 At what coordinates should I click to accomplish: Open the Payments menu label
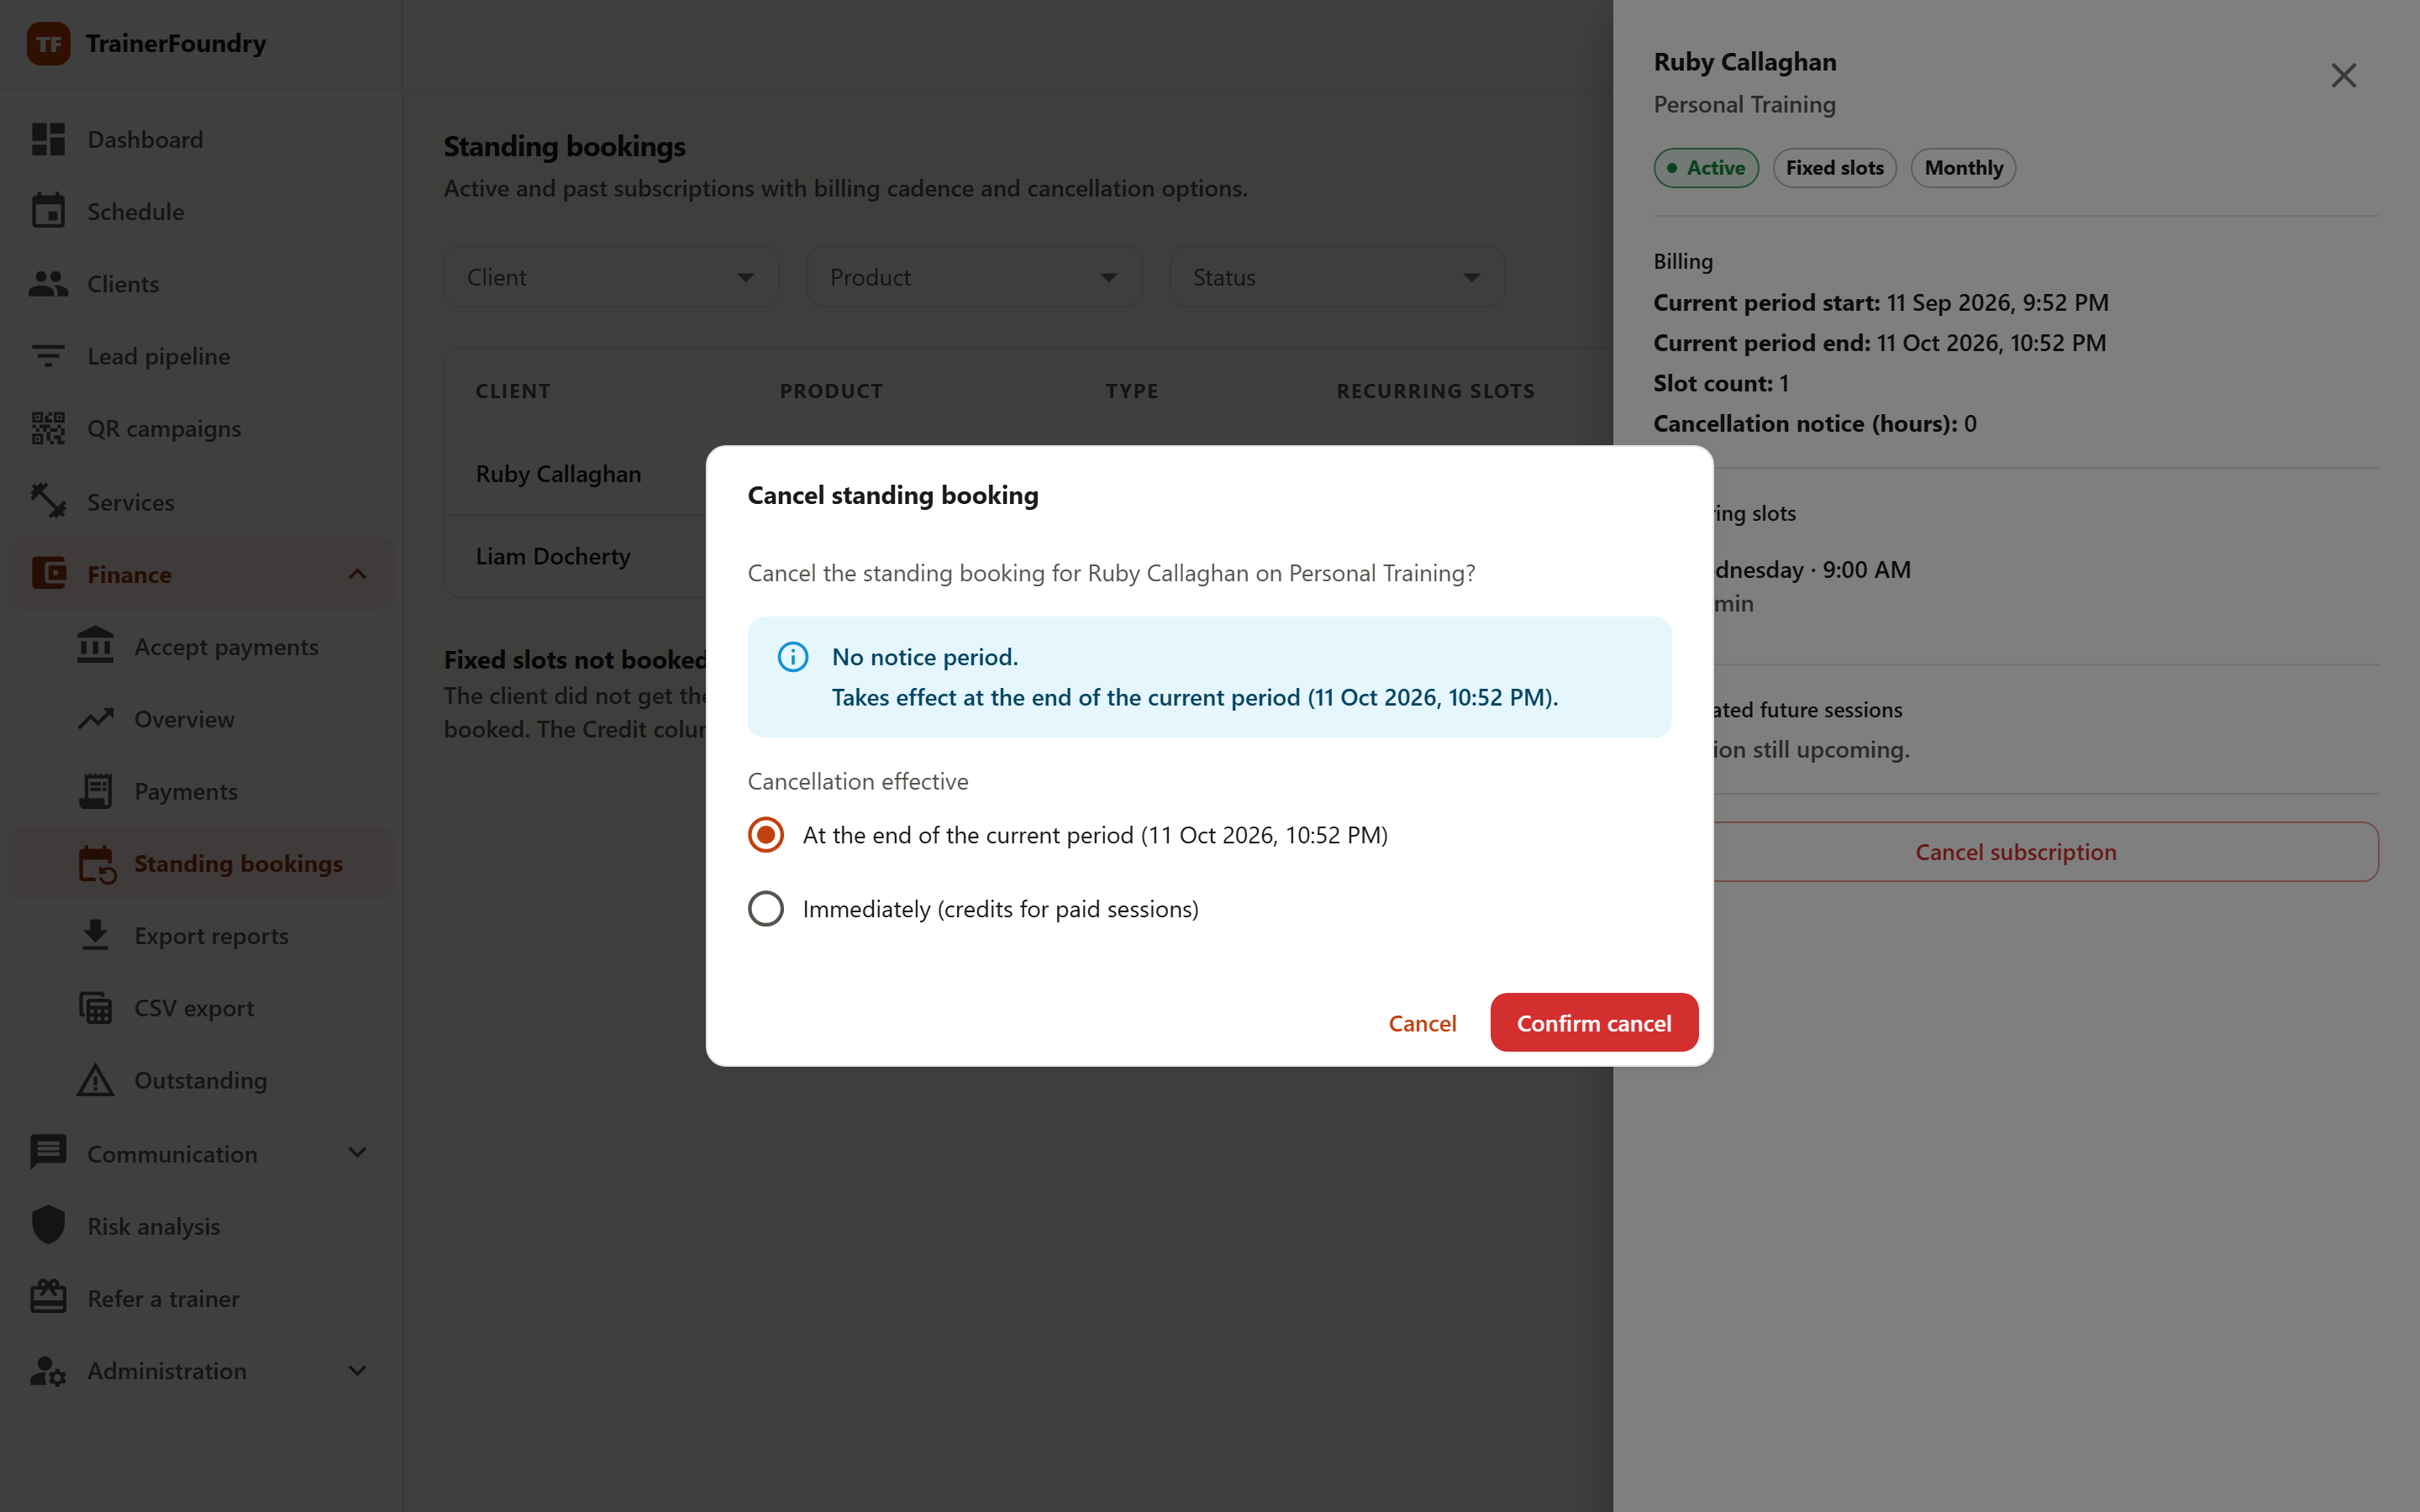pos(186,791)
